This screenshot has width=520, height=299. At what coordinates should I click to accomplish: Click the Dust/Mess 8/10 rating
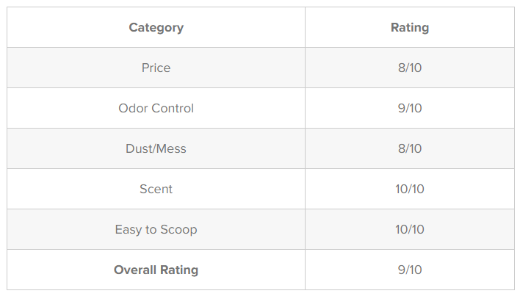(x=410, y=148)
